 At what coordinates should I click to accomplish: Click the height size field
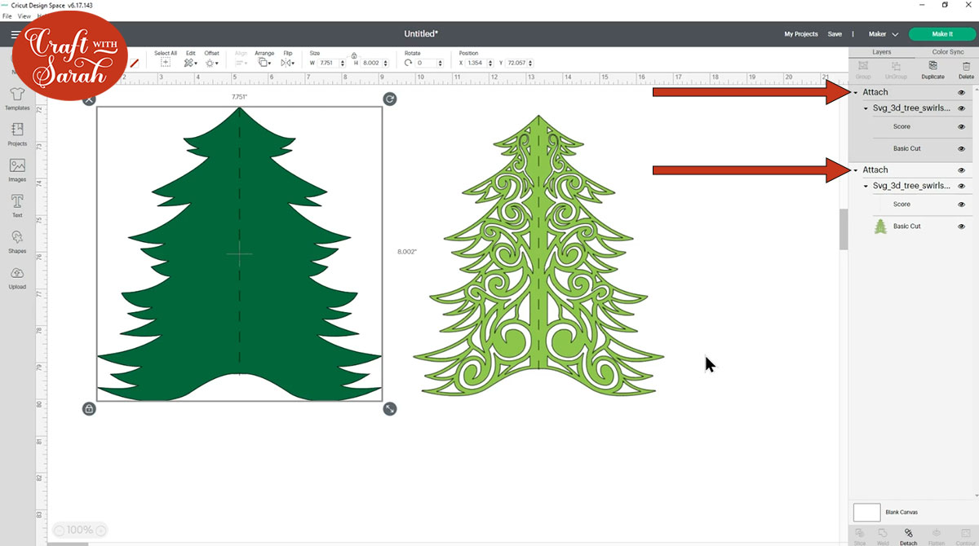tap(374, 63)
